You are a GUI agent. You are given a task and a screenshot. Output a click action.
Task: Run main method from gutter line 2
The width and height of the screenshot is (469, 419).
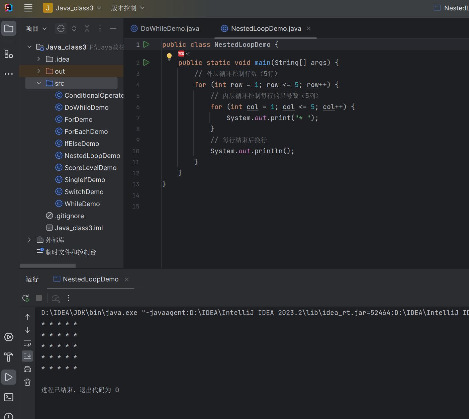pos(146,63)
